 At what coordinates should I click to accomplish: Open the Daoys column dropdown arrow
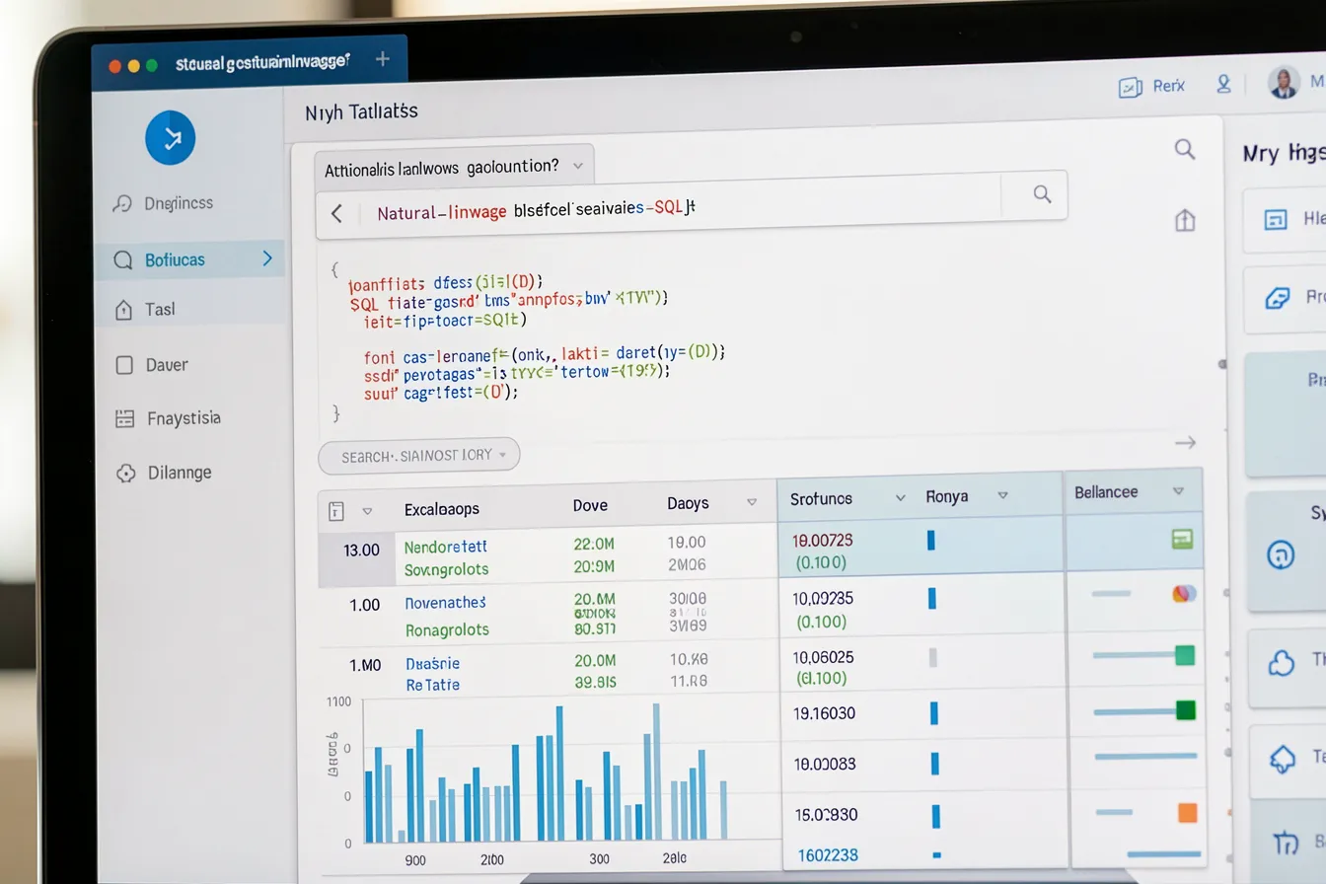pos(752,502)
